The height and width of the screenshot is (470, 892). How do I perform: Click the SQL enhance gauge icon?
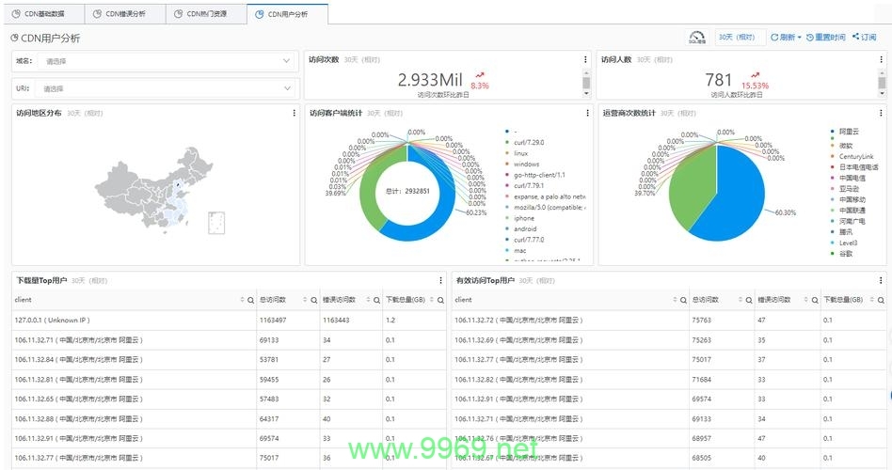tap(697, 38)
